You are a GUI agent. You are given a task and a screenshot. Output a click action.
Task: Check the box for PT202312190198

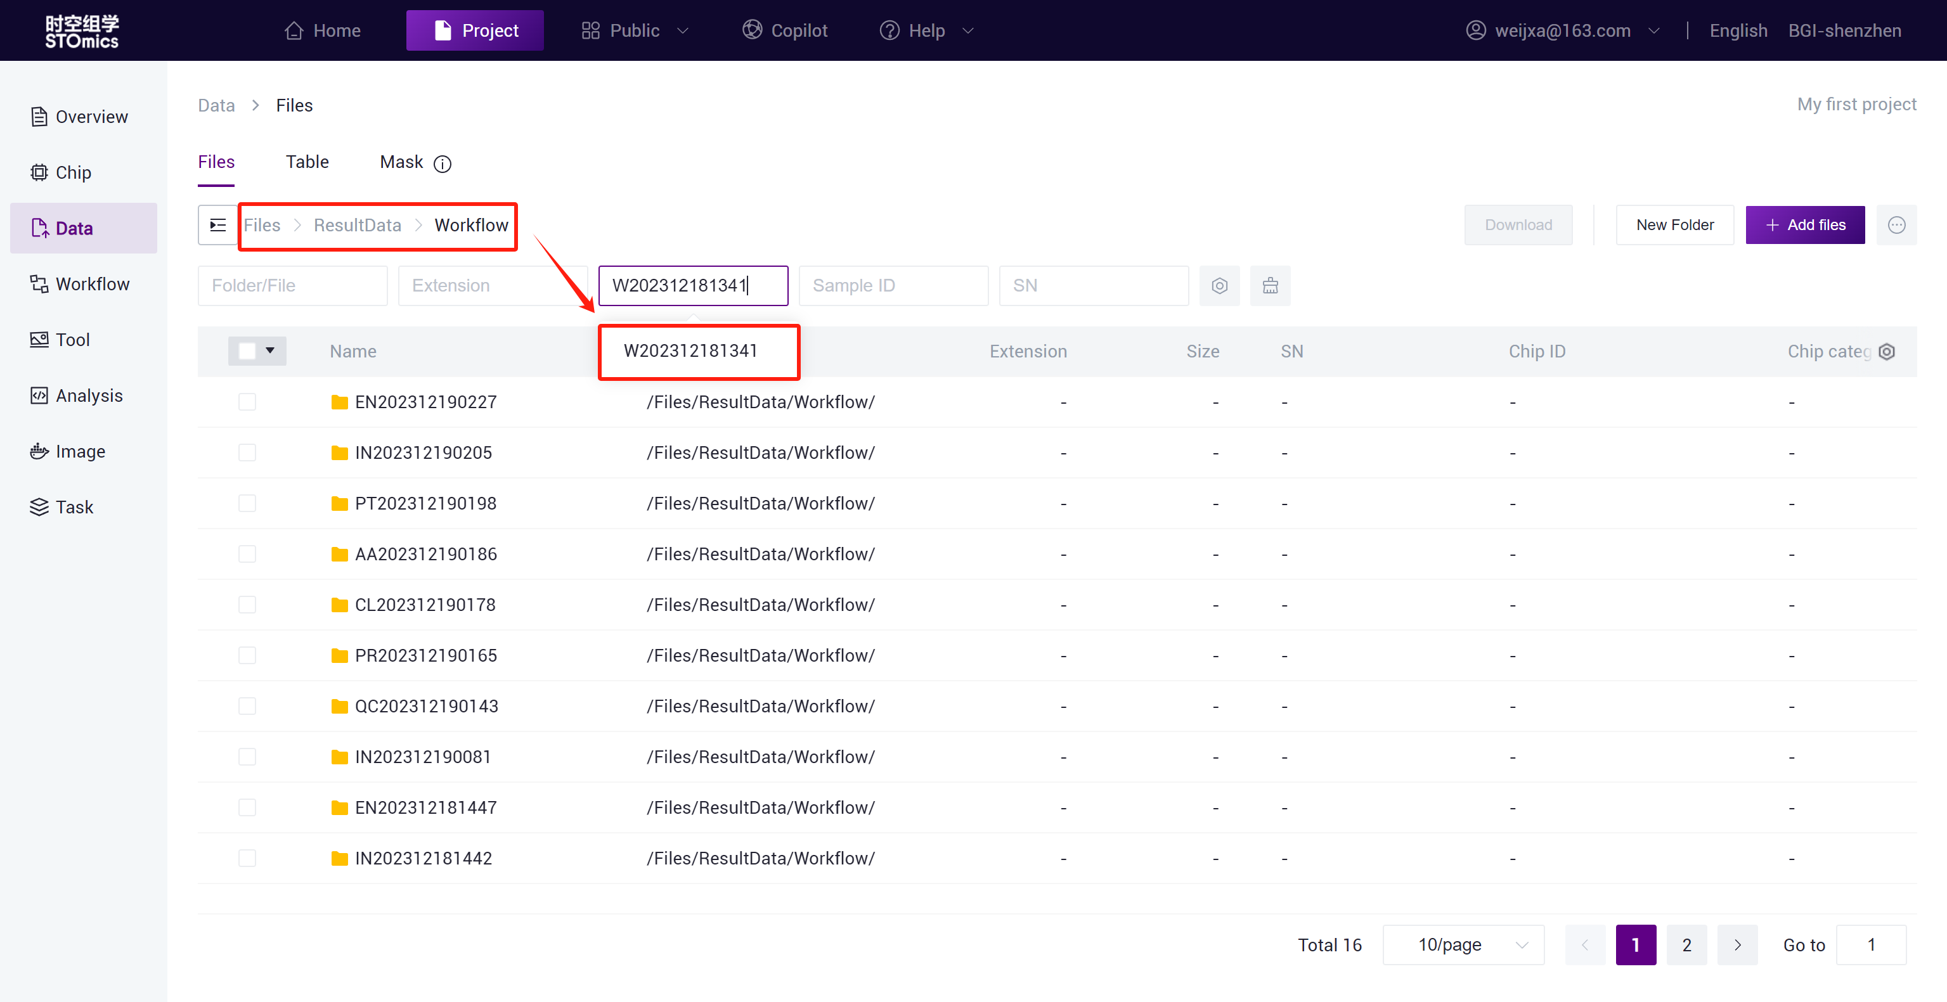247,503
